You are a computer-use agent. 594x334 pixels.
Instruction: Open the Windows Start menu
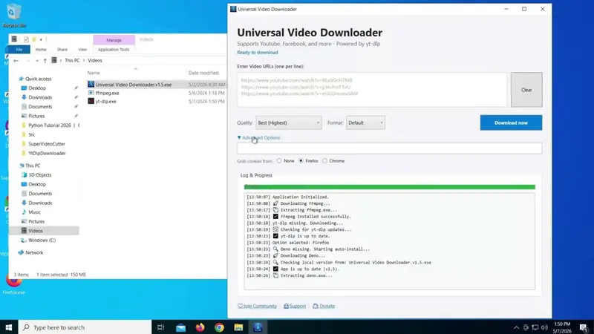(x=9, y=327)
